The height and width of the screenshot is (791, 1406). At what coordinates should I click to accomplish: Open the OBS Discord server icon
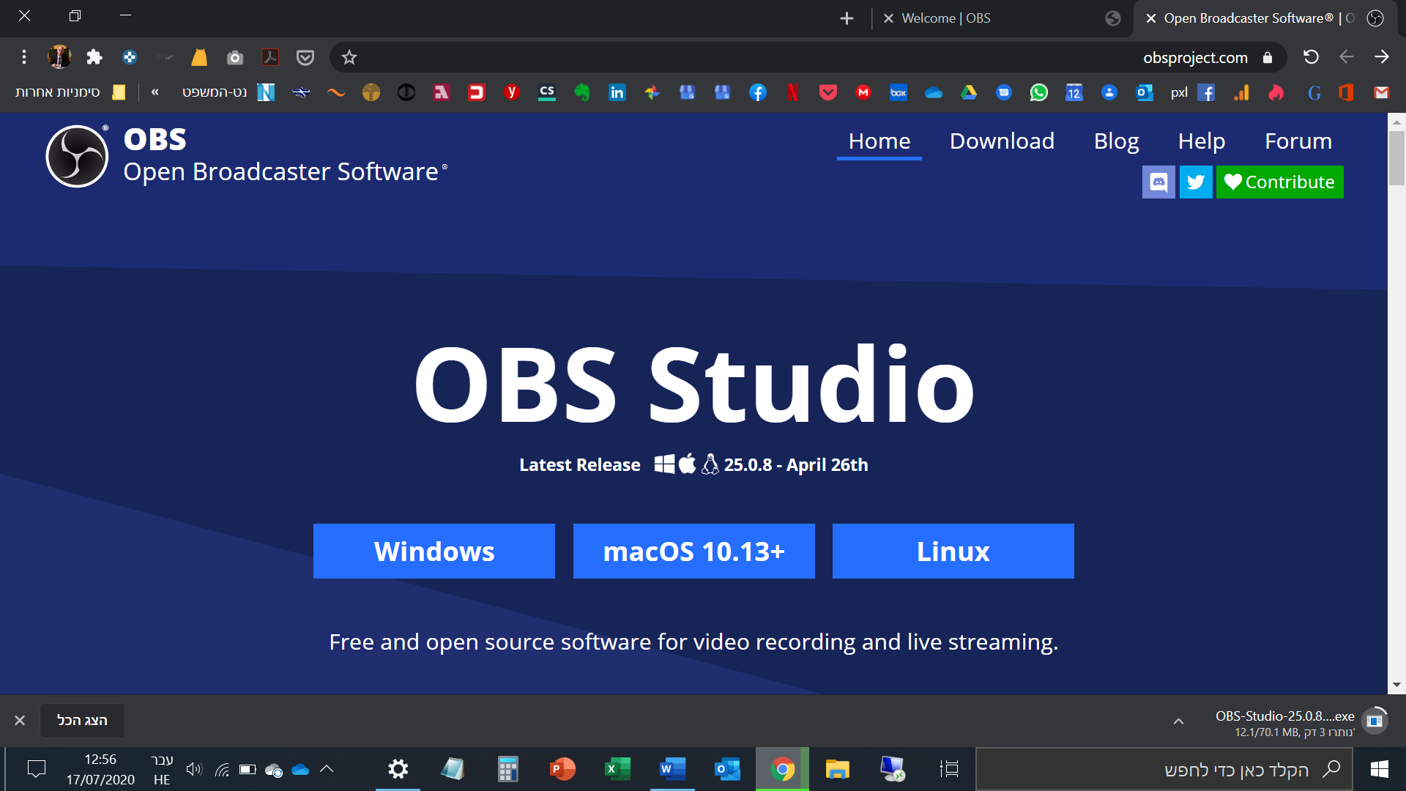tap(1158, 182)
